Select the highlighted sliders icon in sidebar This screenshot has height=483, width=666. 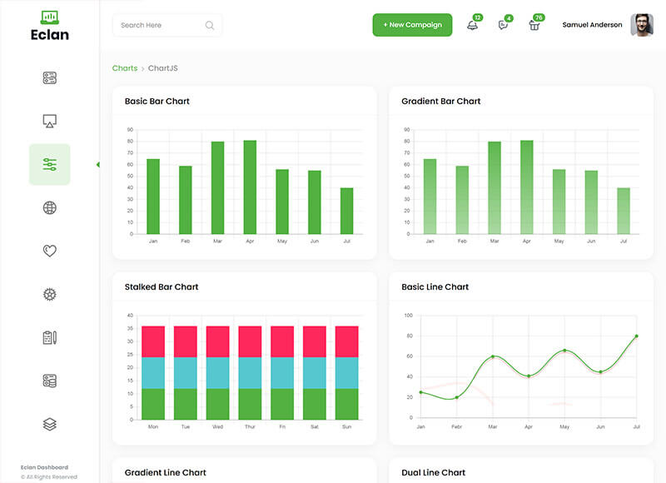[49, 164]
